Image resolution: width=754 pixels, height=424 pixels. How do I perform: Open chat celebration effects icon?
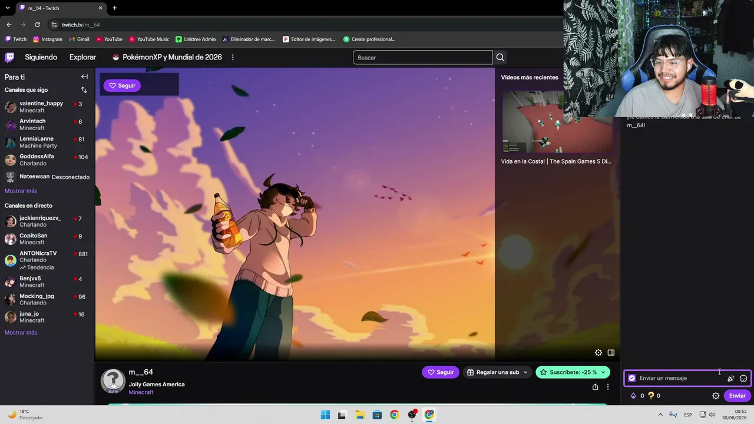pos(731,378)
